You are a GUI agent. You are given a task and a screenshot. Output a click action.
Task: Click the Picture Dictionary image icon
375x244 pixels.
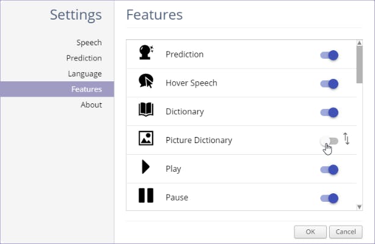click(146, 138)
